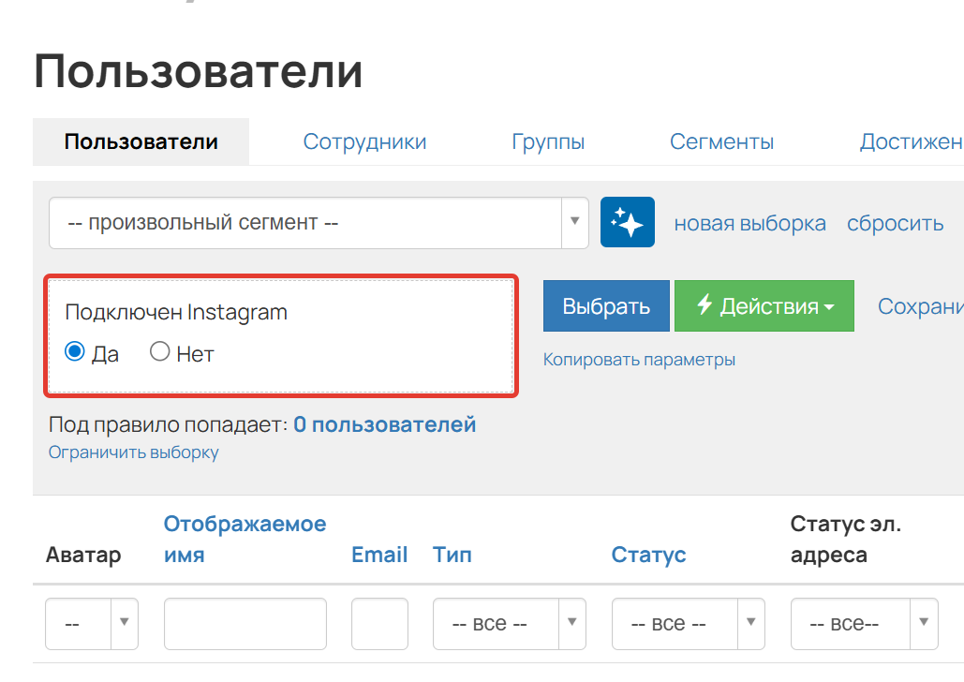964x682 pixels.
Task: Sort by 'Отображаемое имя' column header
Action: coord(245,540)
